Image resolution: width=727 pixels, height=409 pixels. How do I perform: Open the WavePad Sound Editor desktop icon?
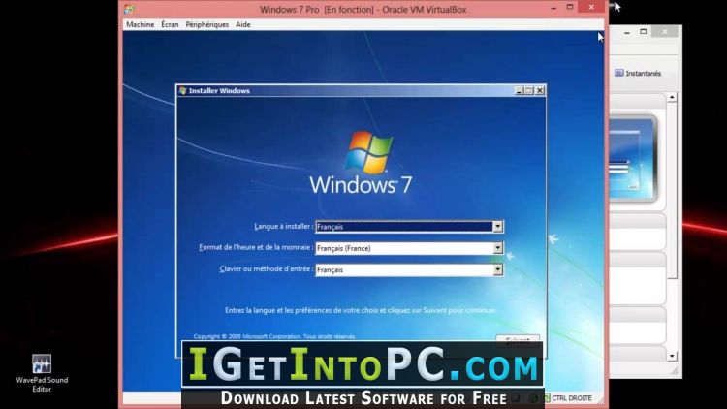[42, 373]
